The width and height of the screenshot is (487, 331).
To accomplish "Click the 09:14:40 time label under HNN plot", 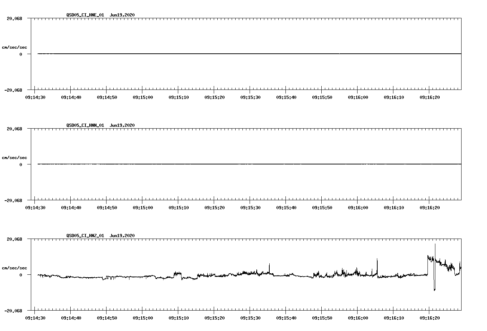I will [x=71, y=208].
